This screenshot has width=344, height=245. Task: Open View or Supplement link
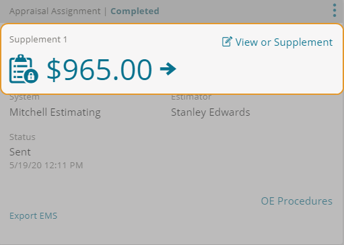point(277,42)
